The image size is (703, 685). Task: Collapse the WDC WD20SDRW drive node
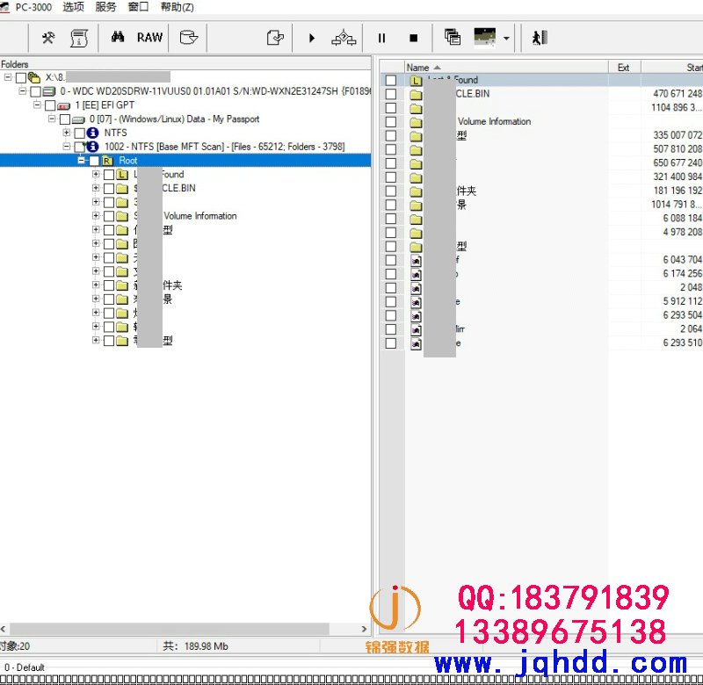23,91
